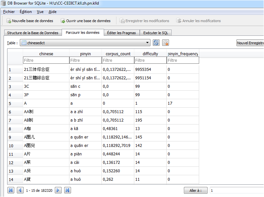Sort by the pinyin_frequency column header
Screen dimensions: 264x197
[183, 54]
